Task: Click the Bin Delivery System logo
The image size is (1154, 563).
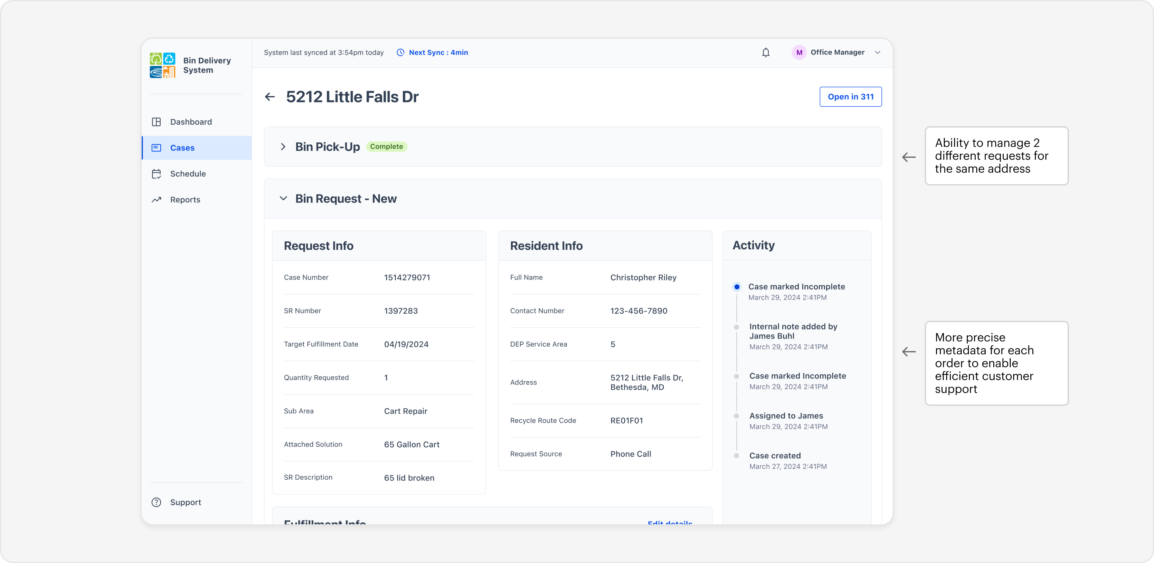Action: click(x=162, y=65)
